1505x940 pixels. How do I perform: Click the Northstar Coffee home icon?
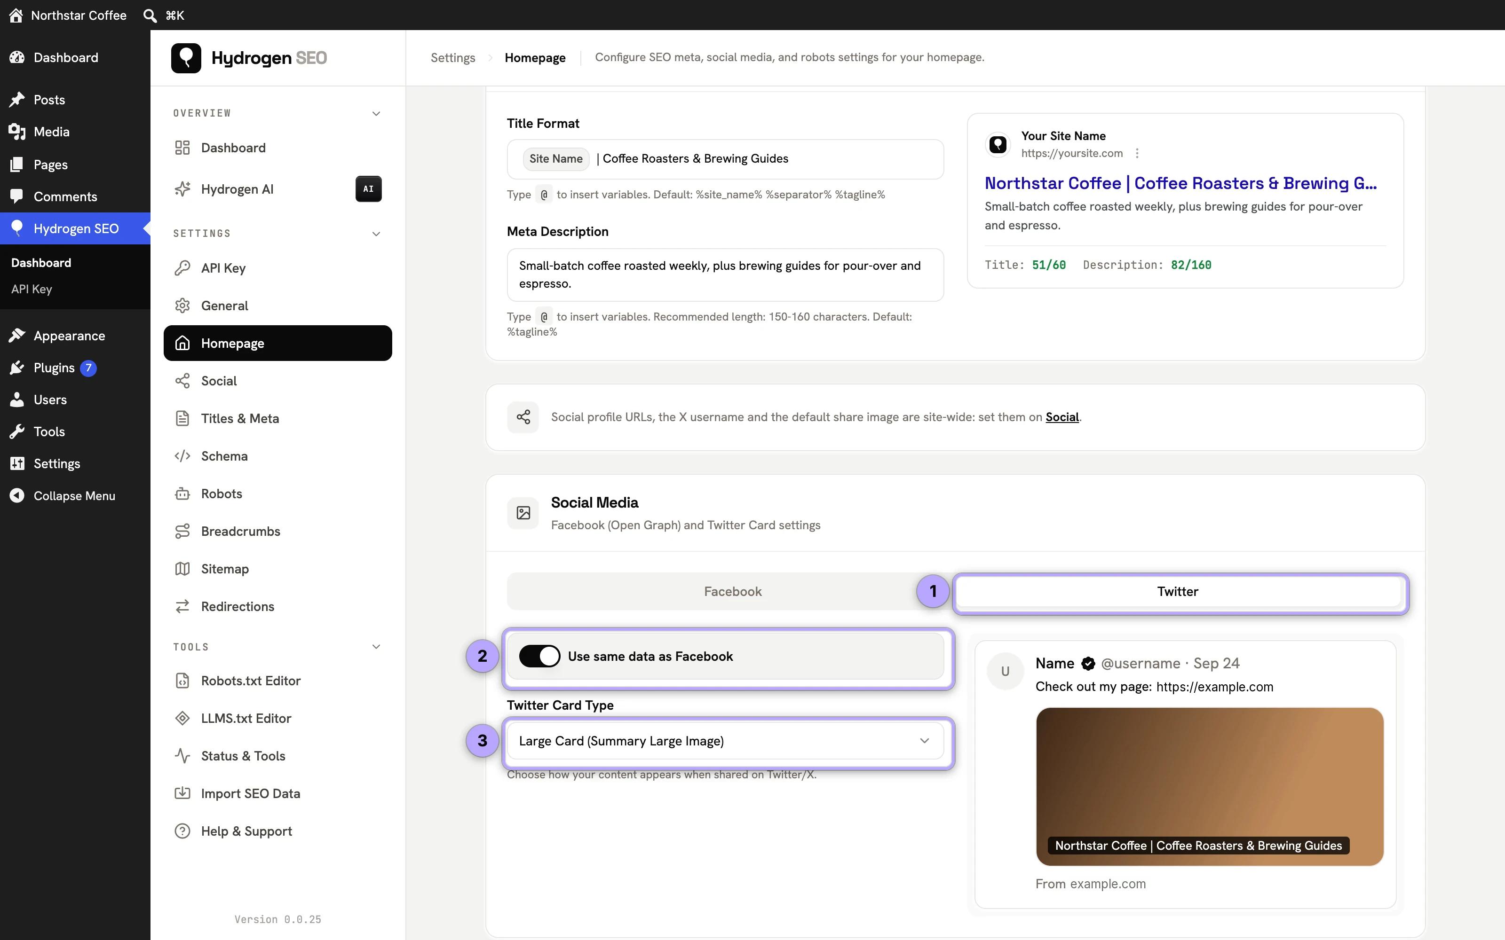16,15
